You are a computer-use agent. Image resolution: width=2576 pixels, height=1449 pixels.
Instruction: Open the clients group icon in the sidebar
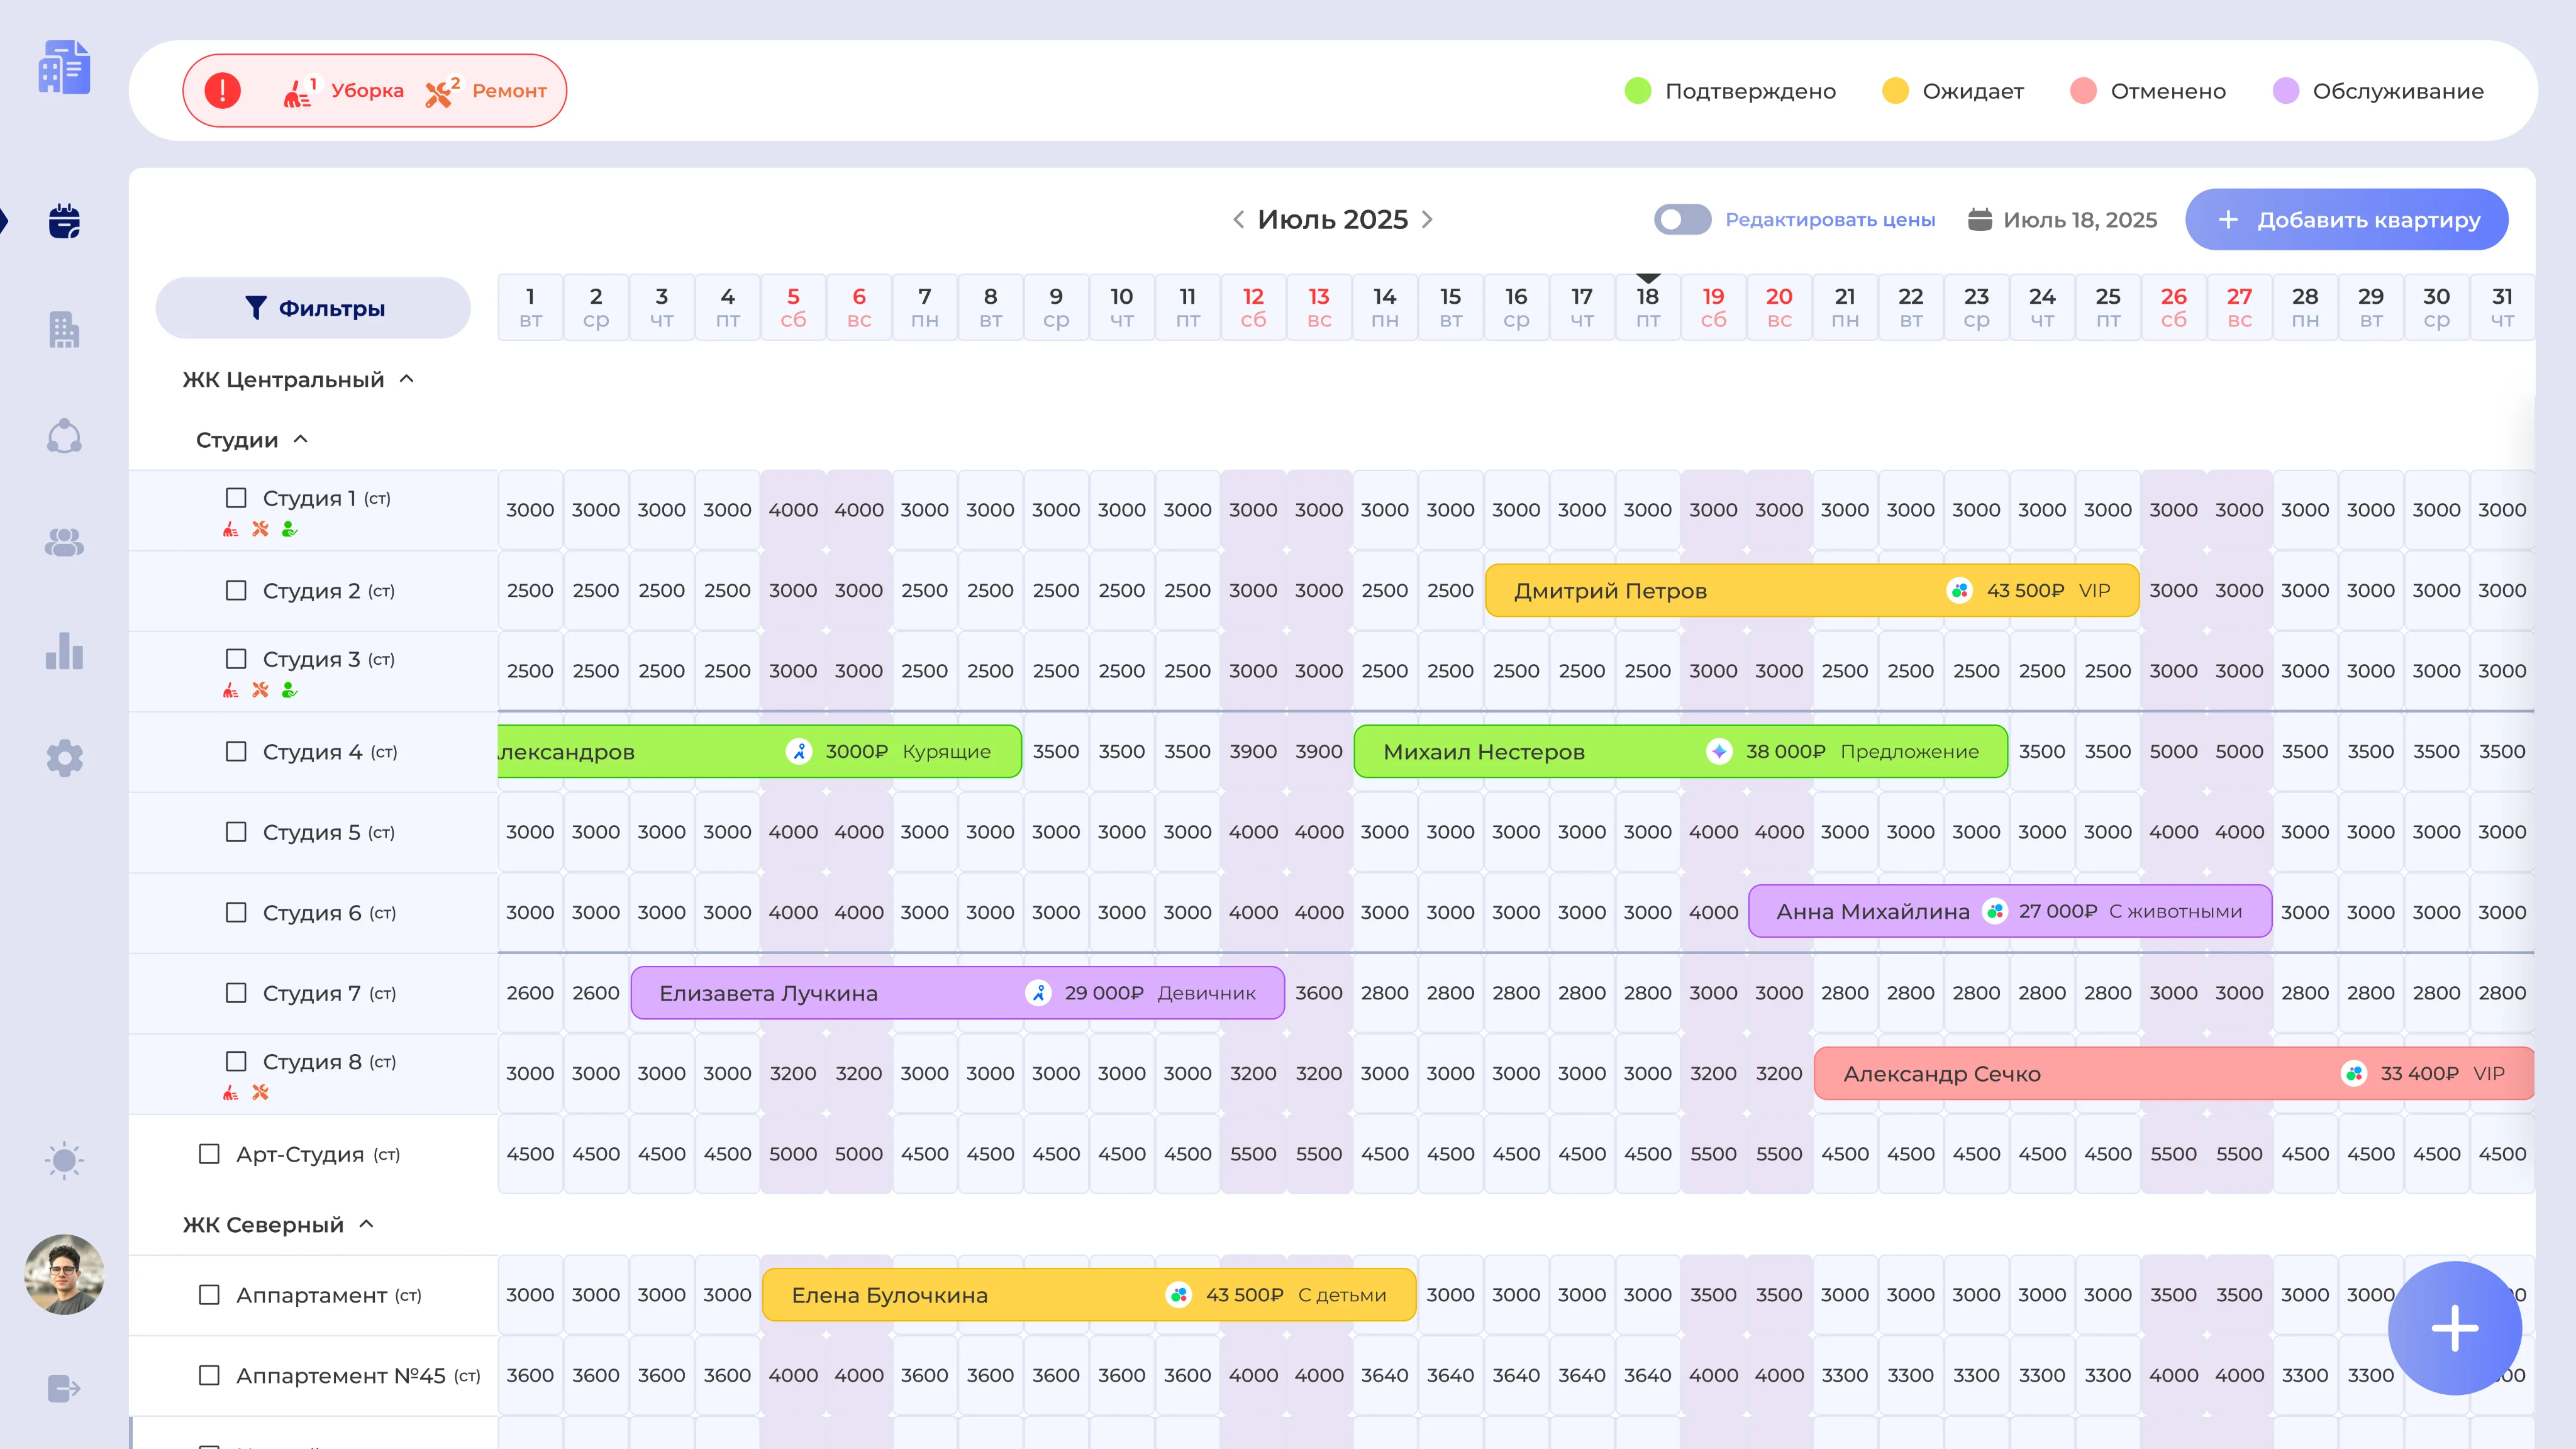[x=65, y=543]
